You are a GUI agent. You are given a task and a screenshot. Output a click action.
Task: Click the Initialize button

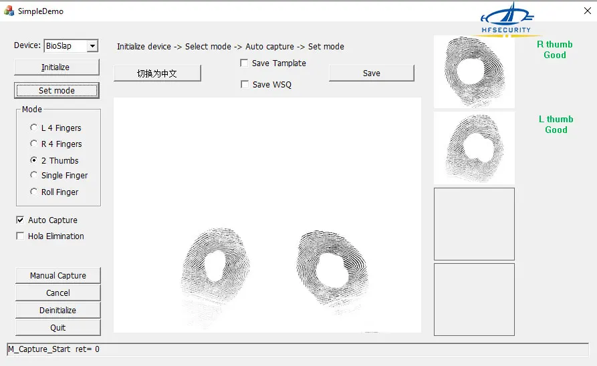click(x=57, y=67)
